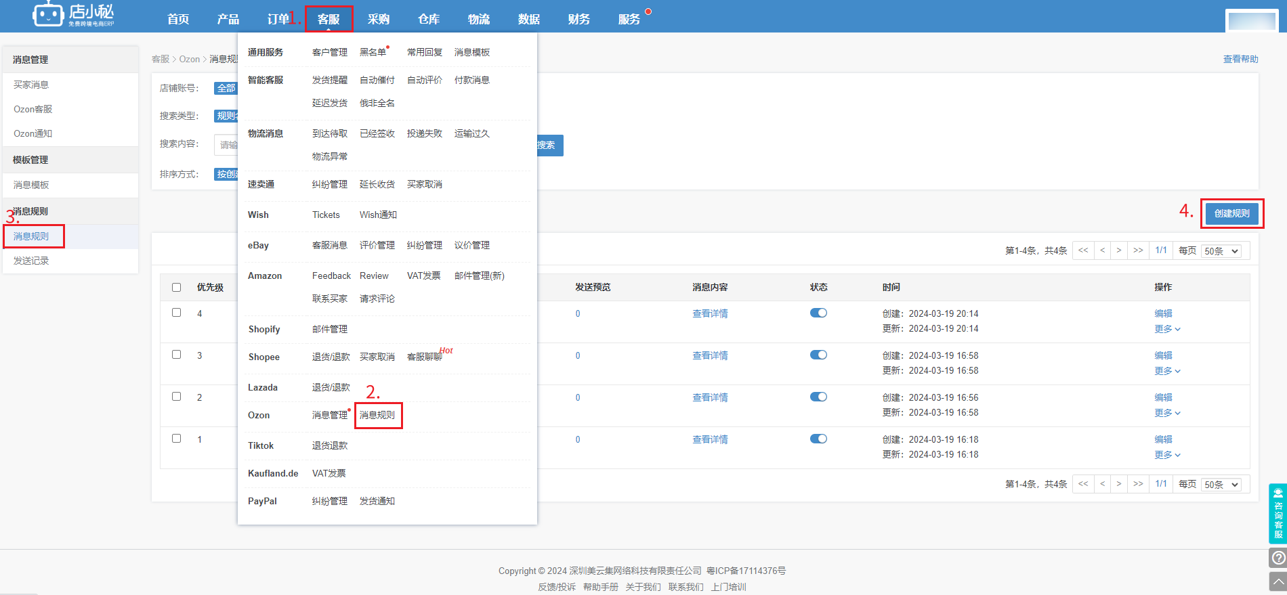Toggle status switch for rule created 20:14
Viewport: 1287px width, 595px height.
click(x=818, y=313)
